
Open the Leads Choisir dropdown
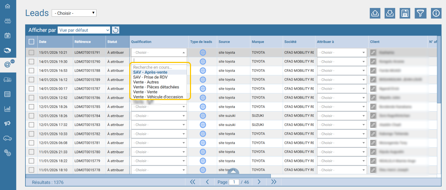click(x=74, y=13)
